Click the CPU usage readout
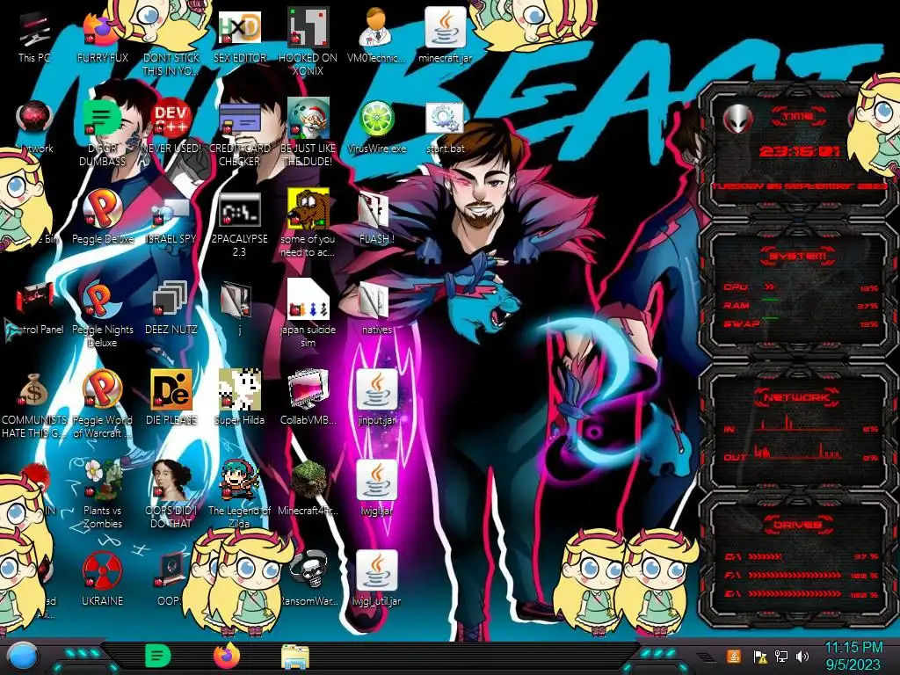The width and height of the screenshot is (900, 675). point(801,287)
